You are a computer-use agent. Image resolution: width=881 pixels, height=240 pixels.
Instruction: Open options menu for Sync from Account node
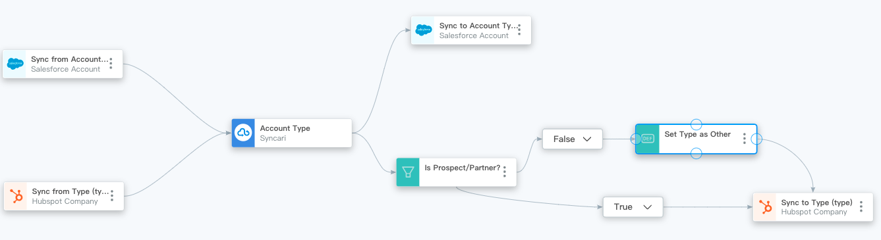pos(111,63)
